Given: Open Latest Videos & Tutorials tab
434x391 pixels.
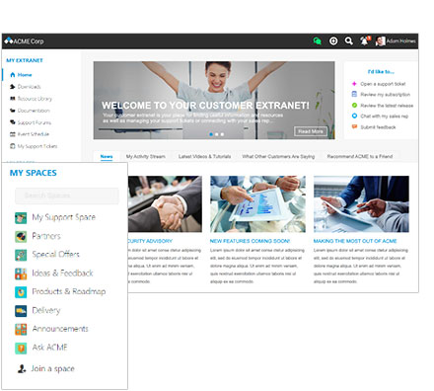Looking at the screenshot, I should (x=204, y=156).
